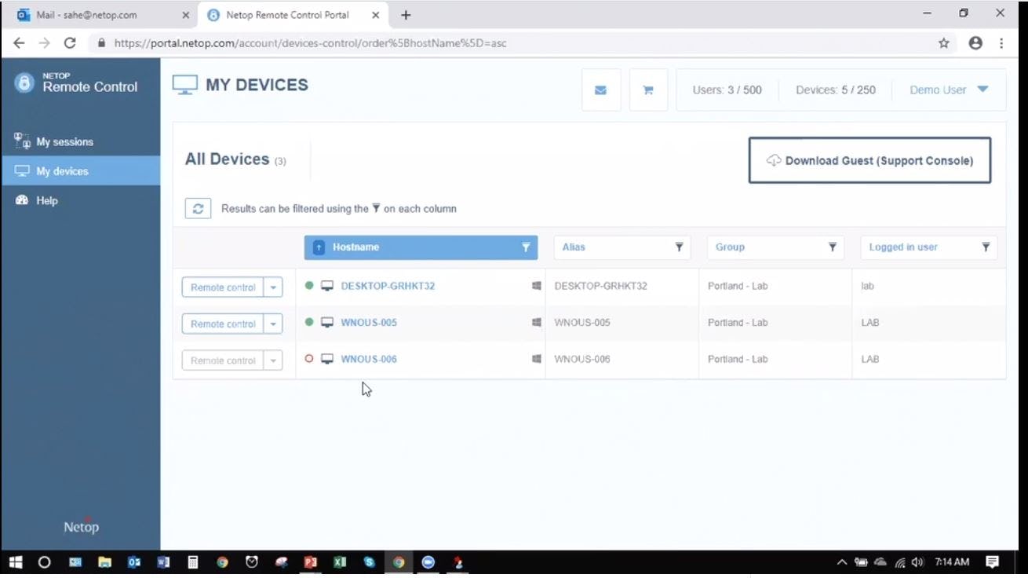This screenshot has width=1028, height=578.
Task: Click the alias cell DESKTOP-GRHKT32
Action: (601, 286)
